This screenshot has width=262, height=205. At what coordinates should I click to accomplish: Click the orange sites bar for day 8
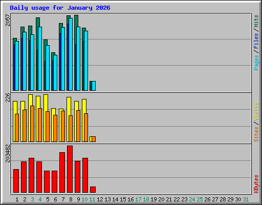[71, 129]
